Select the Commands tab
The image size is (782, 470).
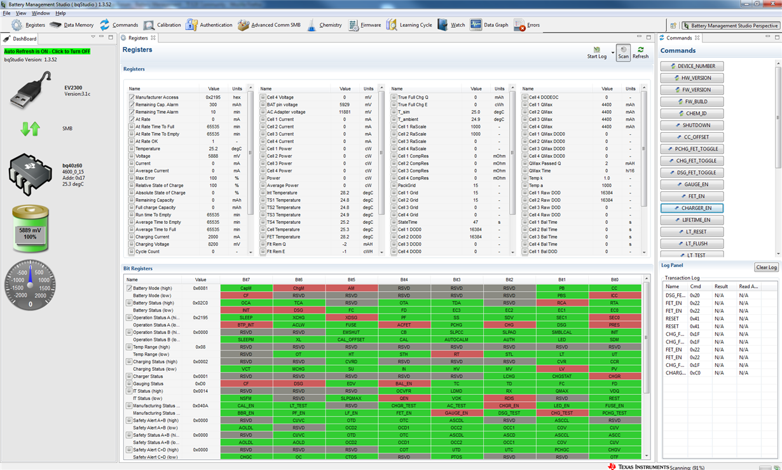point(679,38)
